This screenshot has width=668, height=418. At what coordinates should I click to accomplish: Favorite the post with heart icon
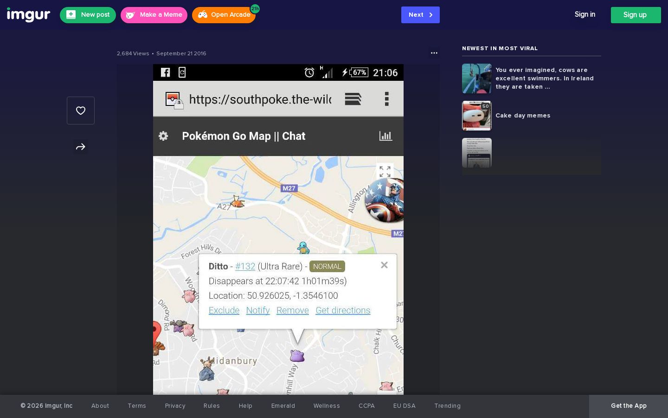click(81, 111)
